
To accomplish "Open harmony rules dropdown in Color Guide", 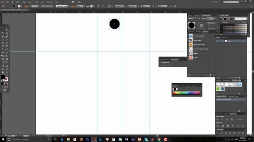I will [x=248, y=19].
